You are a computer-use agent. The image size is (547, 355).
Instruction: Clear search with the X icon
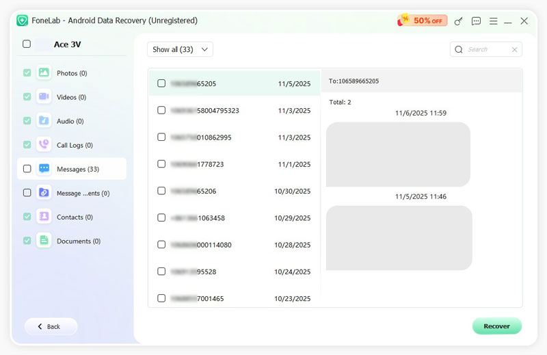514,49
